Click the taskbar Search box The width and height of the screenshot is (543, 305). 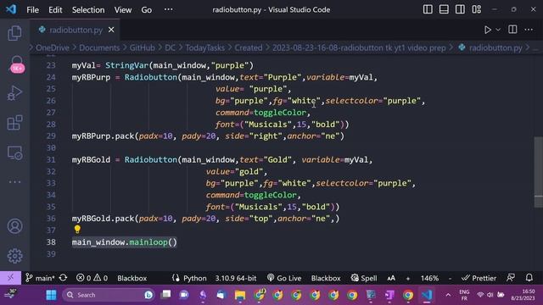tap(109, 295)
